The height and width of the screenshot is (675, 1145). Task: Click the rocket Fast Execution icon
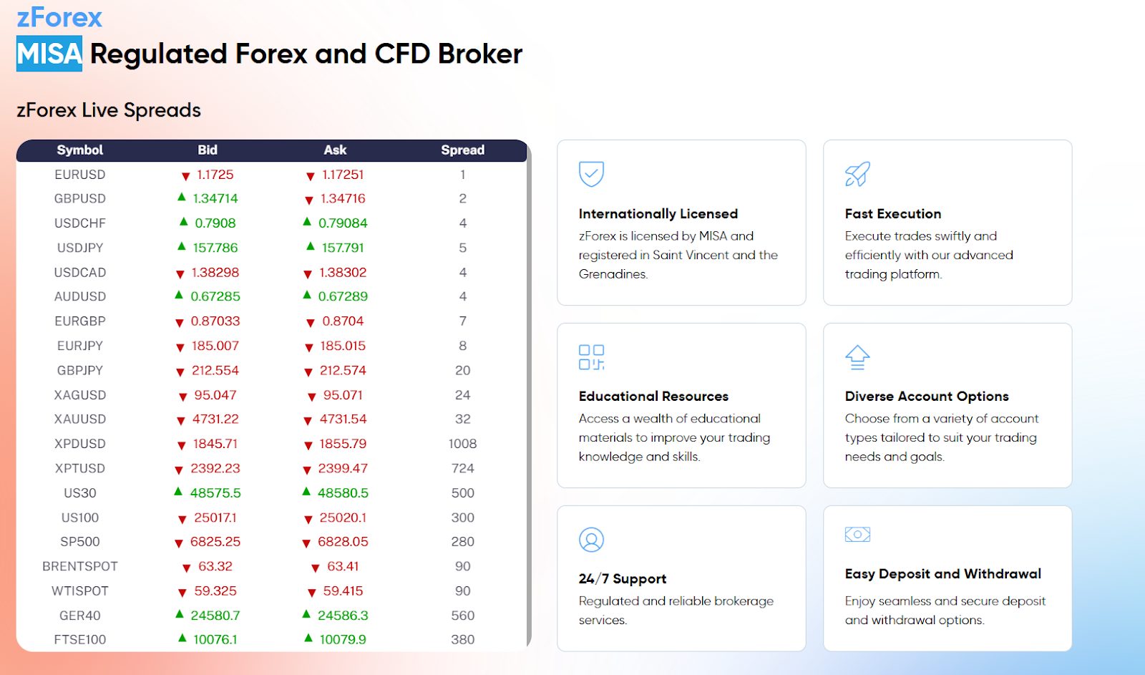tap(857, 174)
